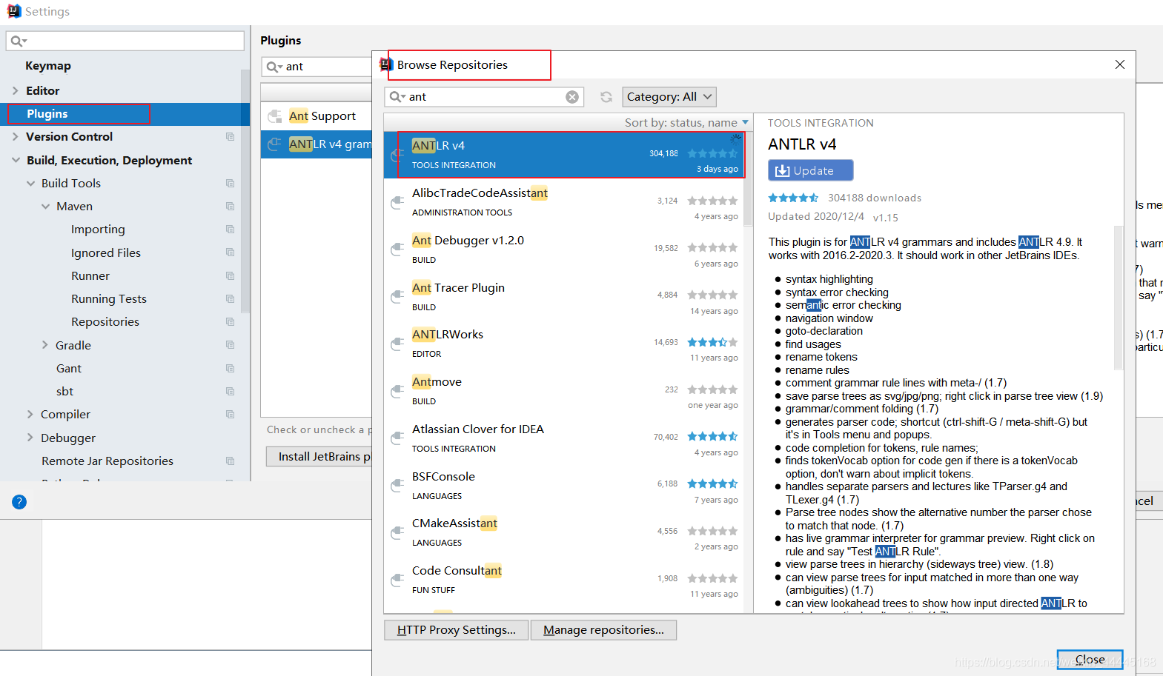Select ANTLRWorks plugin entry

565,344
